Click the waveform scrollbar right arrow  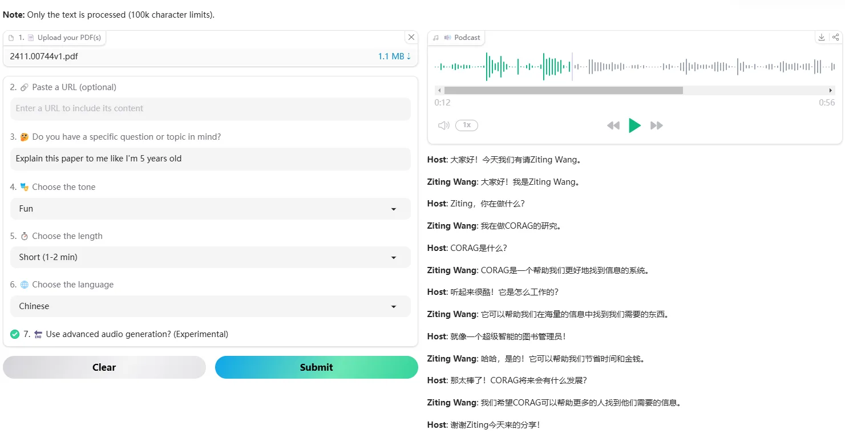click(831, 91)
